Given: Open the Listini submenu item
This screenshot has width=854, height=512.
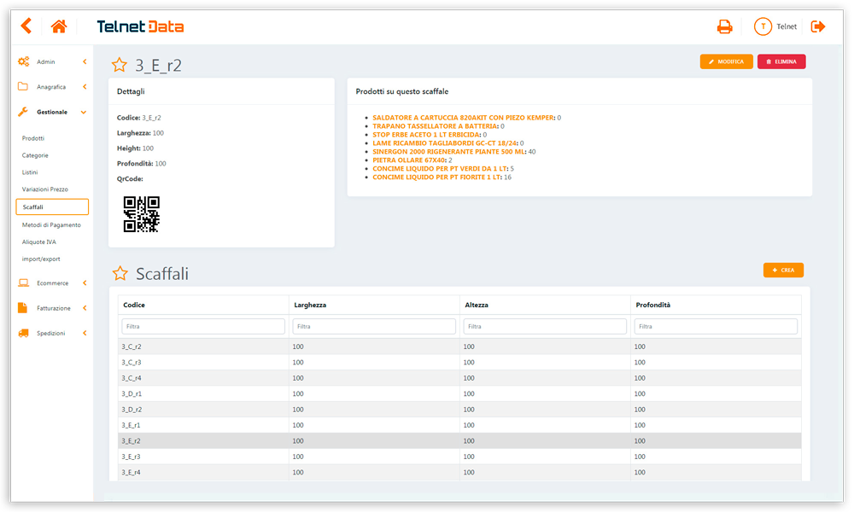Looking at the screenshot, I should [x=30, y=172].
